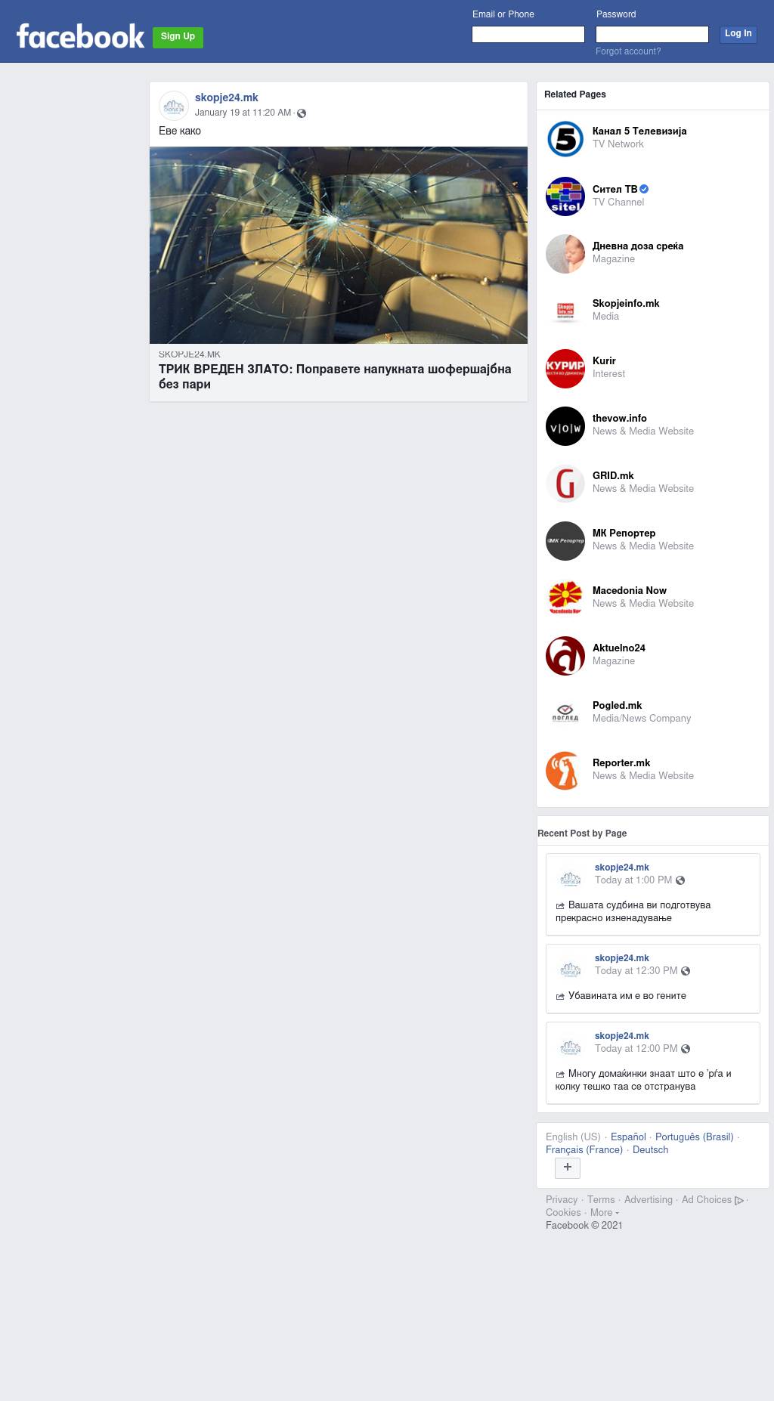The image size is (774, 1401).
Task: Click the Sign Up button
Action: (x=178, y=37)
